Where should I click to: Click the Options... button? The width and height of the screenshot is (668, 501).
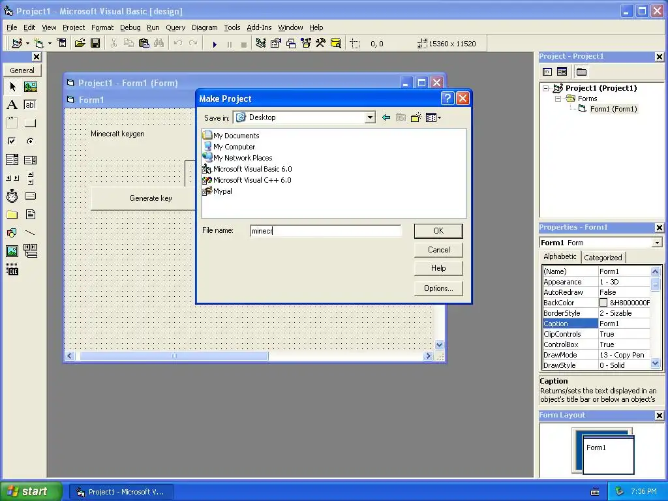click(x=438, y=288)
